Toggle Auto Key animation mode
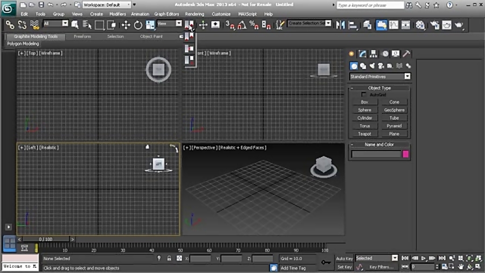This screenshot has width=485, height=273. click(x=344, y=258)
